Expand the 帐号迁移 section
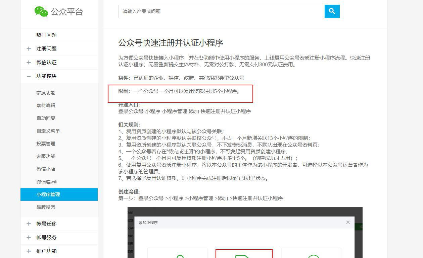The image size is (423, 258). click(x=29, y=224)
